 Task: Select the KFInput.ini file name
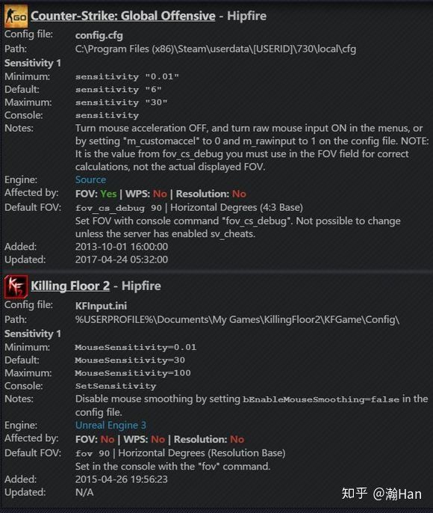[101, 306]
